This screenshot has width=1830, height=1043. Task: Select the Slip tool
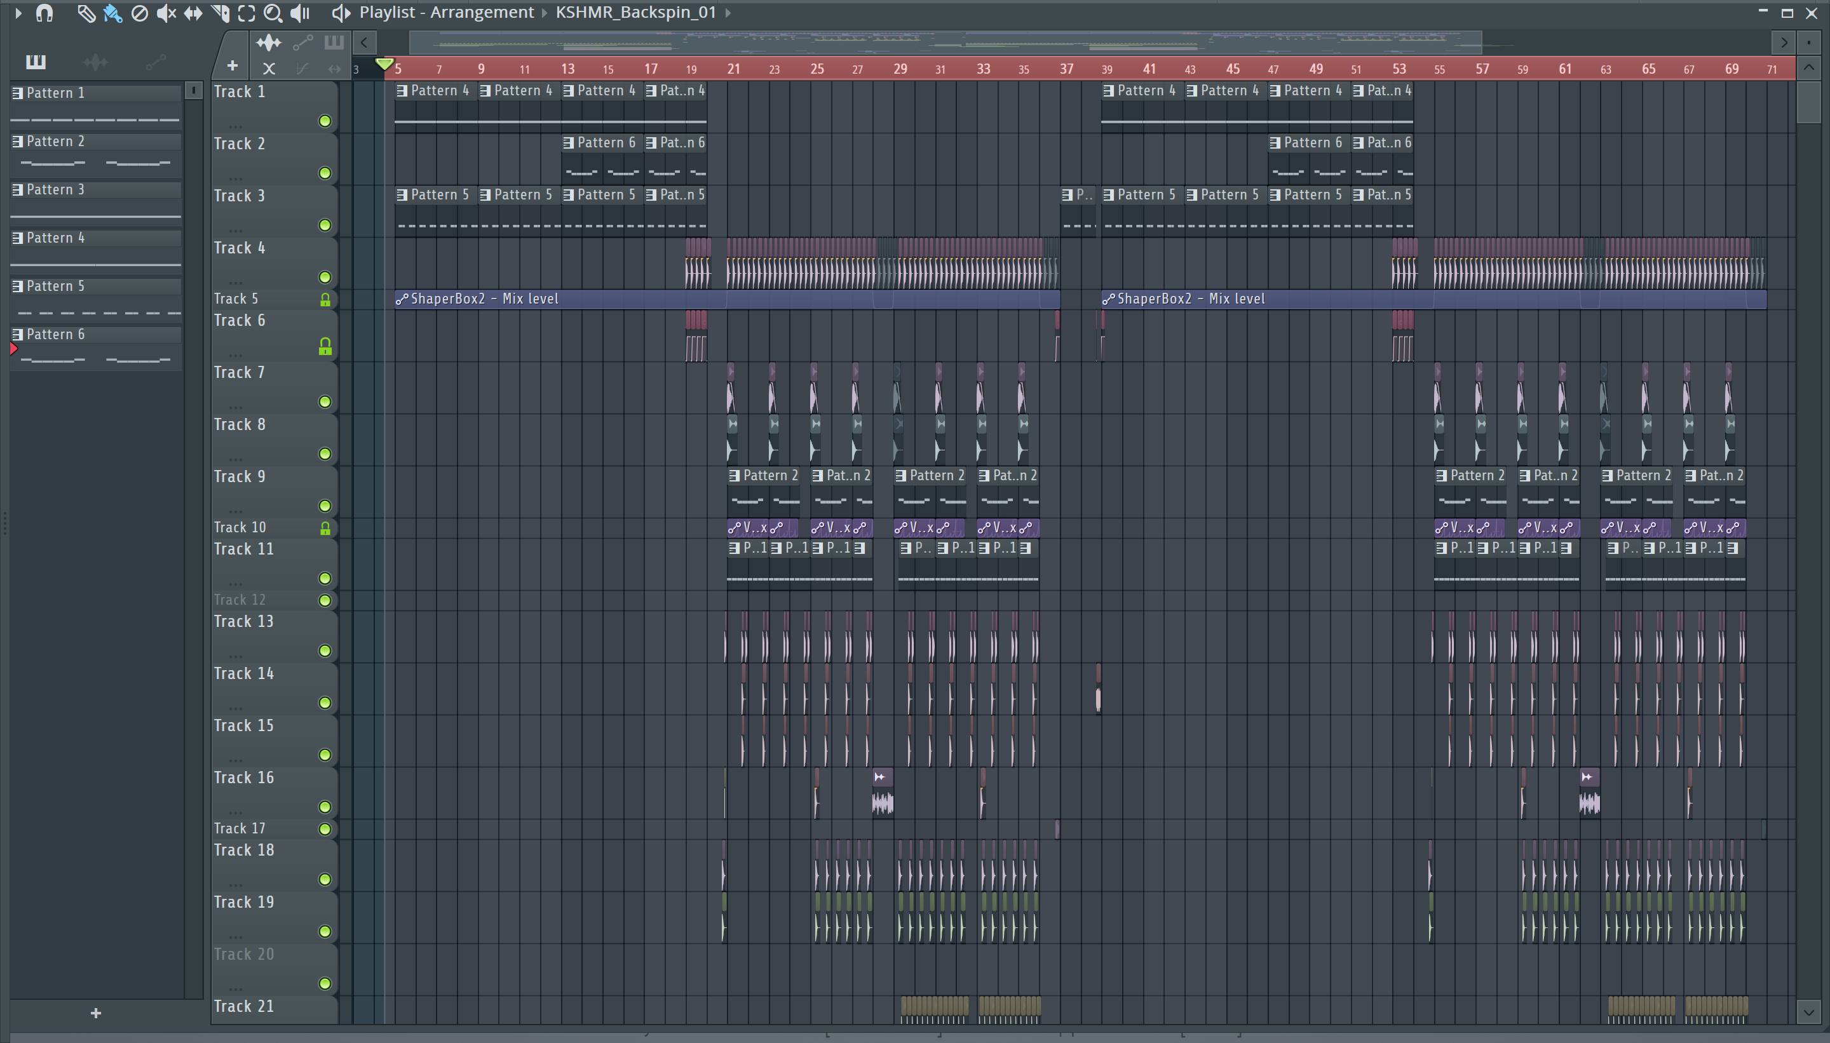tap(193, 13)
